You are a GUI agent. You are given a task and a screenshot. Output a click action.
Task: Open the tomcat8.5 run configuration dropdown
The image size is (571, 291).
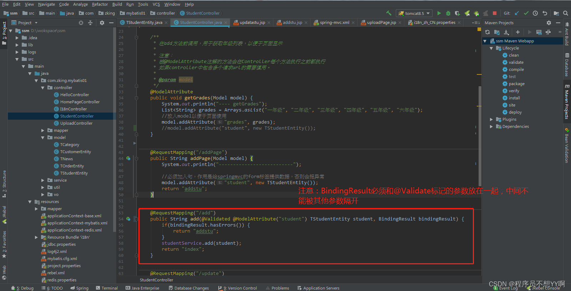click(414, 14)
